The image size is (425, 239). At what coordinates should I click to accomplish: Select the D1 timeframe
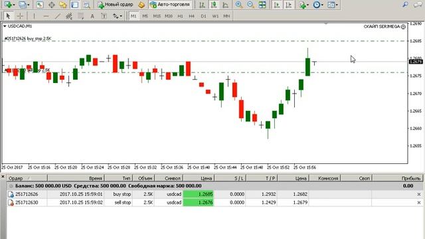203,16
